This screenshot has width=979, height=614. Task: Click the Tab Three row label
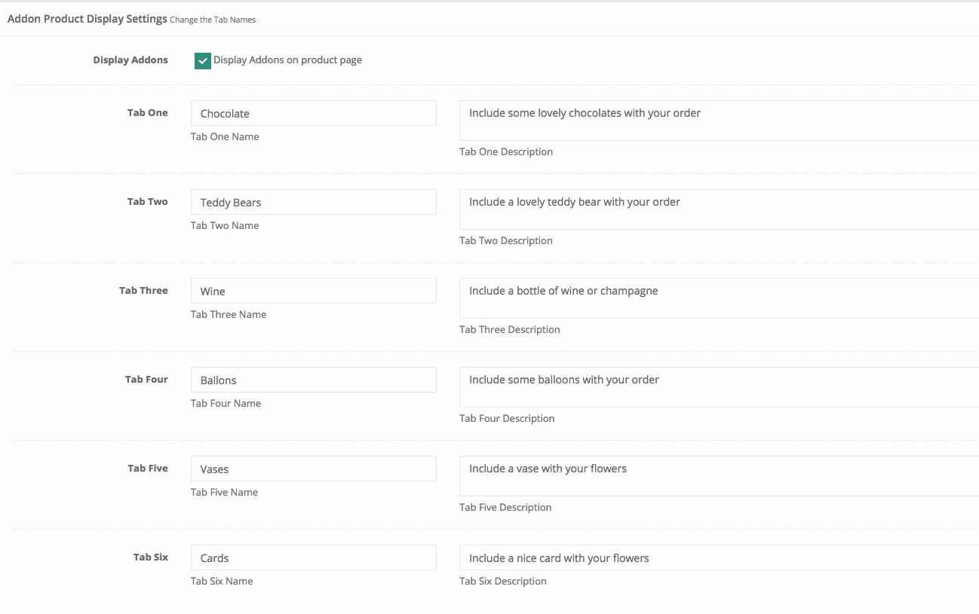pyautogui.click(x=143, y=290)
